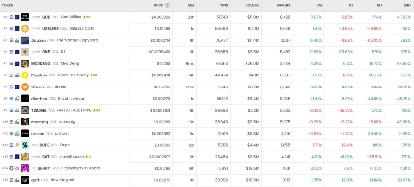Click the lightning boost 60 badge on TZIUMEI
Viewport: 414px width, 187px height.
click(x=96, y=110)
